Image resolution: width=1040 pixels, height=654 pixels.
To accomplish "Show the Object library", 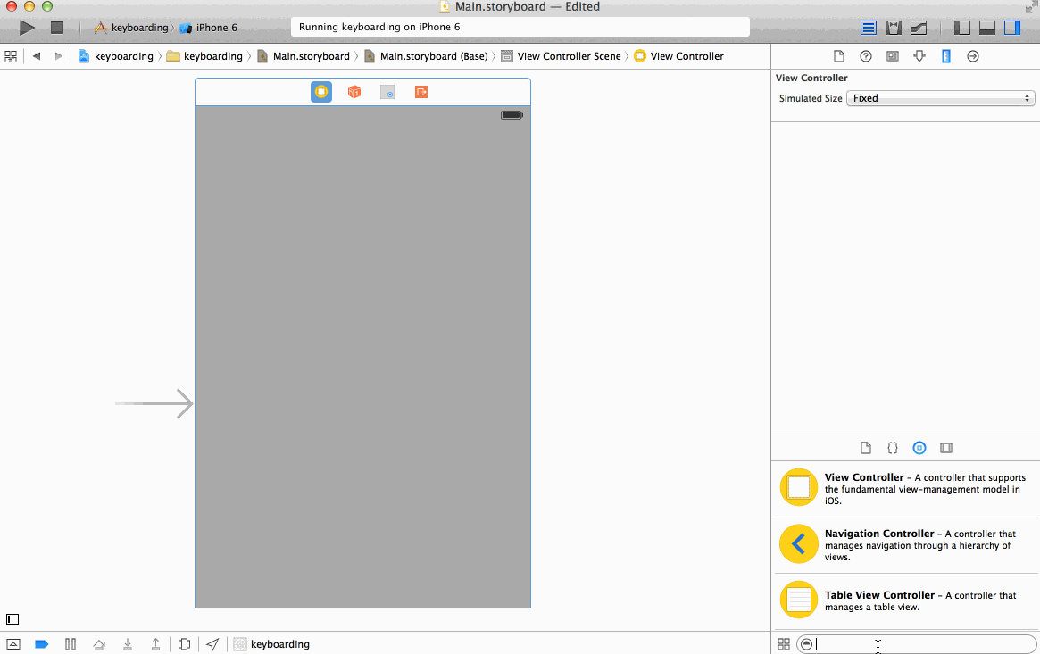I will 919,448.
